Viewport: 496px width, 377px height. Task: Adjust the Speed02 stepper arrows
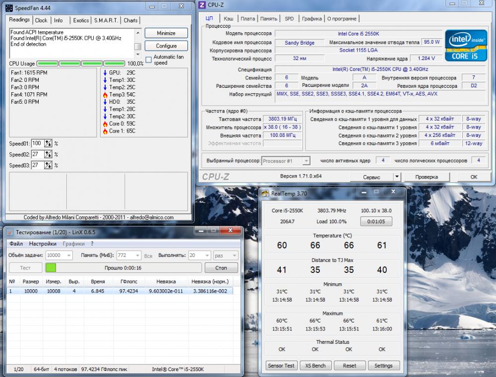(x=48, y=154)
